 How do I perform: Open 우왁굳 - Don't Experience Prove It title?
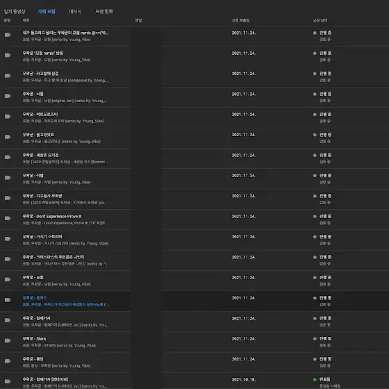pos(52,216)
